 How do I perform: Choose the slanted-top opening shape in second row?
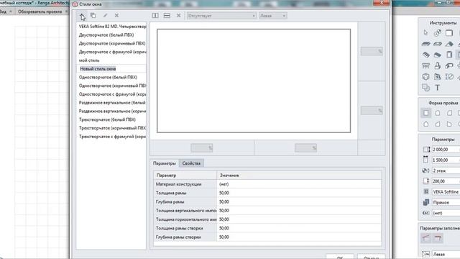click(438, 124)
